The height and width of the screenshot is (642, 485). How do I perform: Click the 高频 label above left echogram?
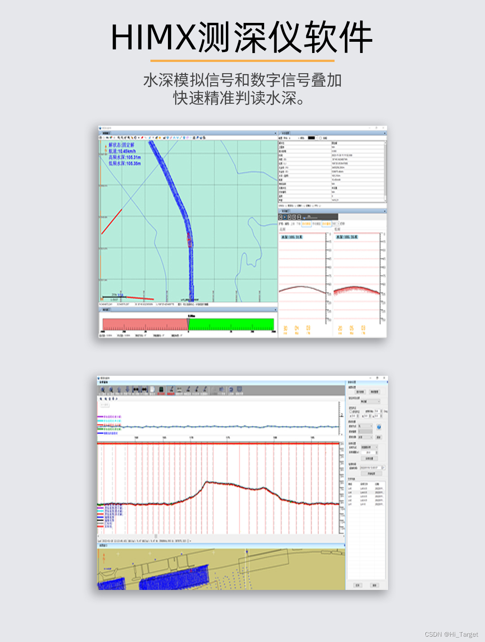(x=282, y=229)
